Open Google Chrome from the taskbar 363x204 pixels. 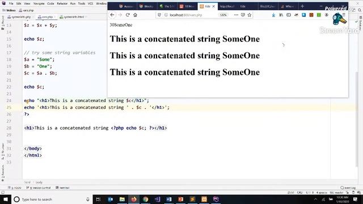pyautogui.click(x=145, y=199)
